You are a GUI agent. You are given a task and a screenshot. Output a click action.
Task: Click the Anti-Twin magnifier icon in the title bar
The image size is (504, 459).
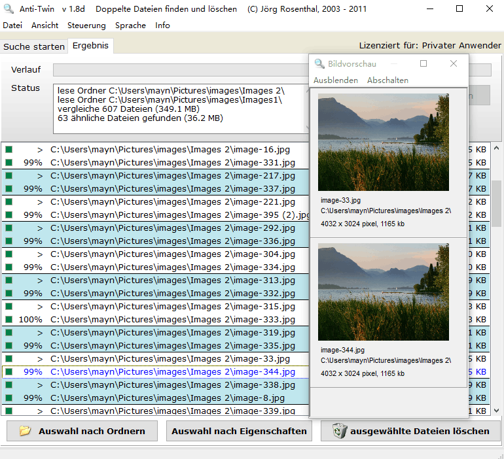pos(9,8)
